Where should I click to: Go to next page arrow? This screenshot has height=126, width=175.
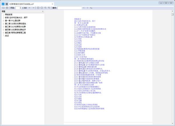tap(33, 8)
